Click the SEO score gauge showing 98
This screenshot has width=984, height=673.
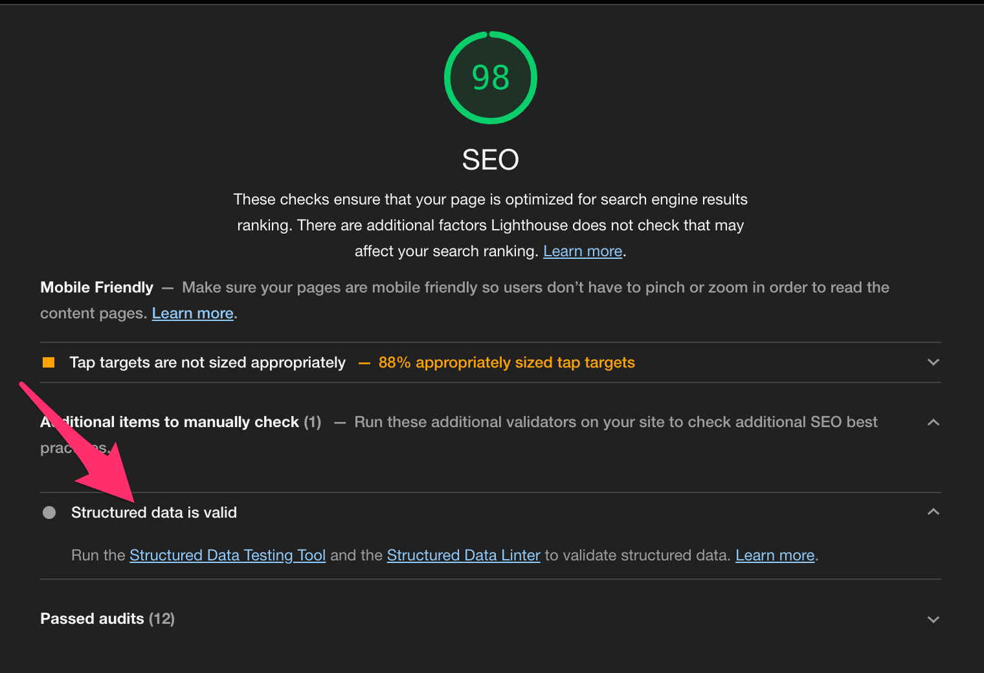click(491, 78)
